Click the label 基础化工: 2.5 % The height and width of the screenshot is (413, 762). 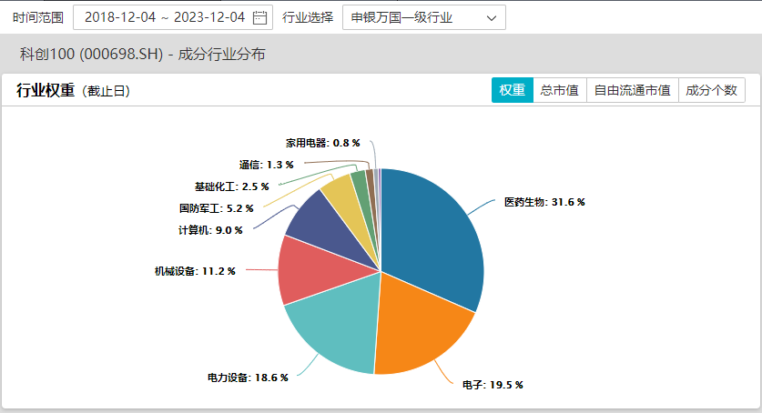click(x=232, y=186)
